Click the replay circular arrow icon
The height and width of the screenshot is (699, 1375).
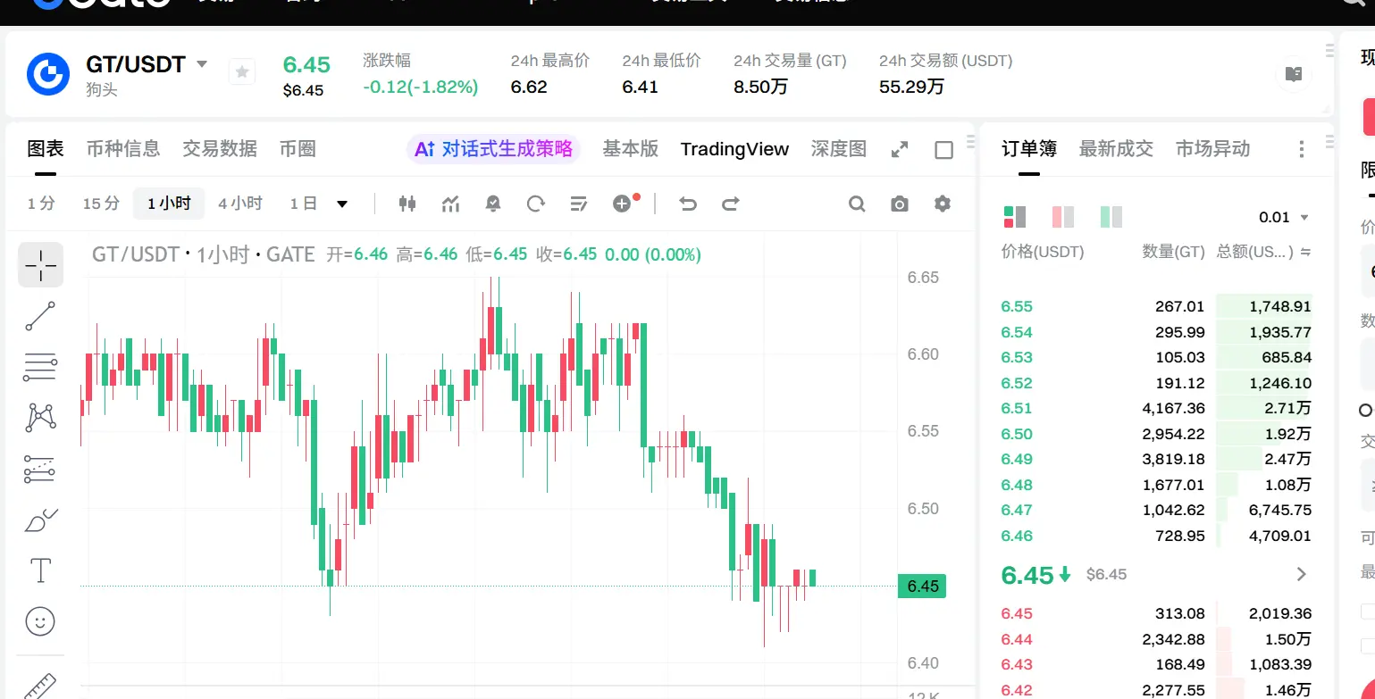click(536, 204)
